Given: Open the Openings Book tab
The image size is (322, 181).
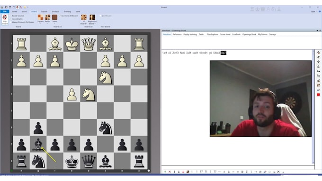Looking at the screenshot, I should 249,34.
